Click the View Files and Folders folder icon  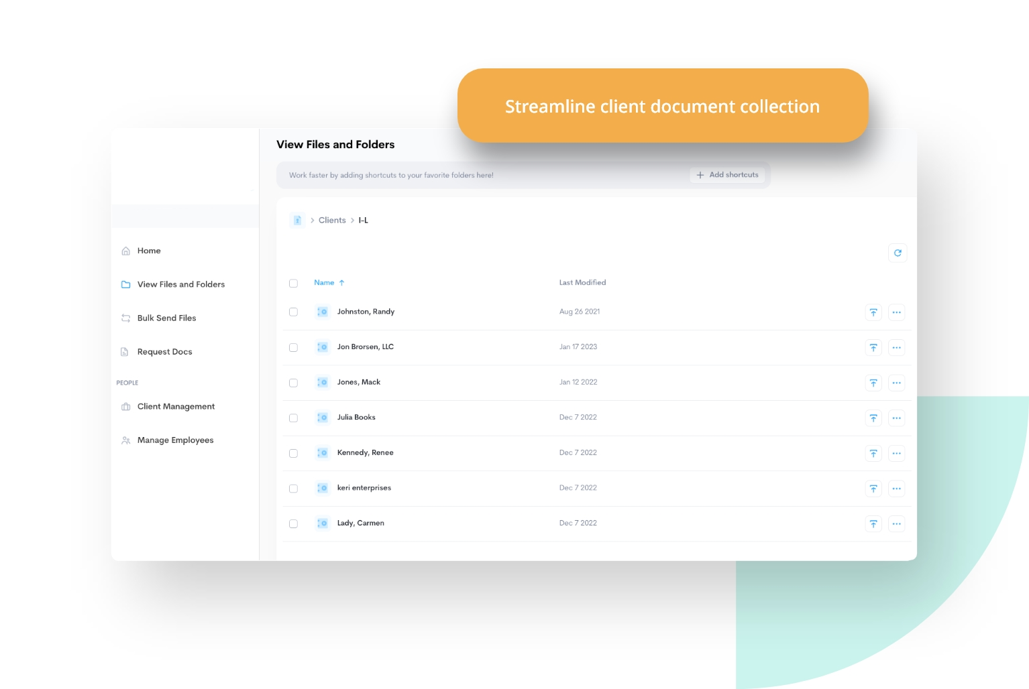click(x=125, y=284)
